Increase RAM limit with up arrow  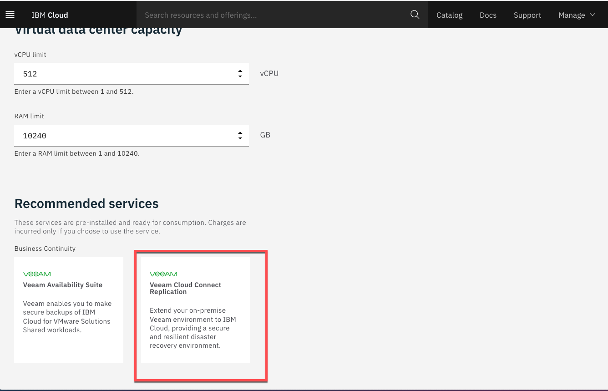pyautogui.click(x=240, y=133)
